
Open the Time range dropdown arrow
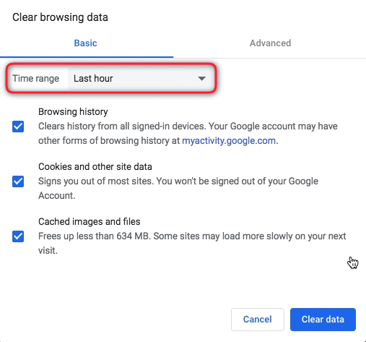[x=201, y=79]
